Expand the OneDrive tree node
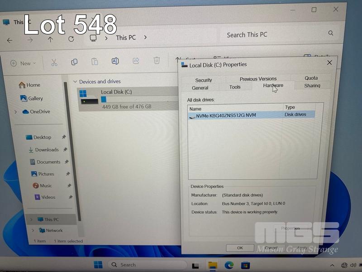The width and height of the screenshot is (362, 272). 16,112
